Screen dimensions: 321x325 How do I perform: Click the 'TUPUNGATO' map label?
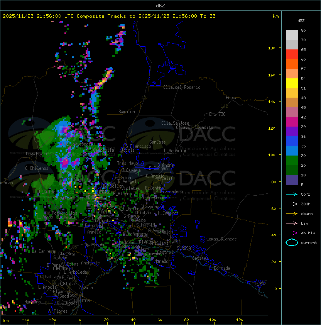click(63, 269)
